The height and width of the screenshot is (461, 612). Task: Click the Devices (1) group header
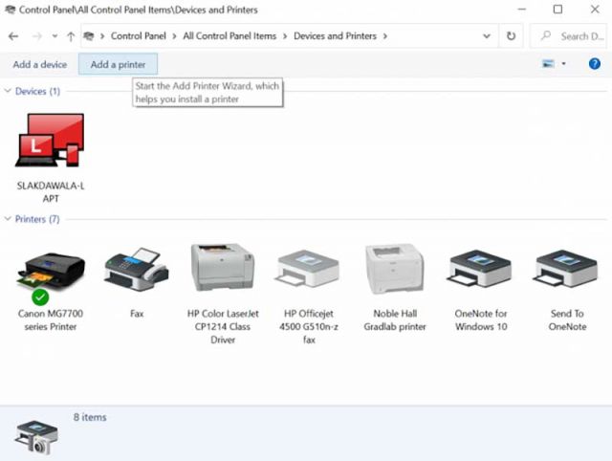(37, 91)
